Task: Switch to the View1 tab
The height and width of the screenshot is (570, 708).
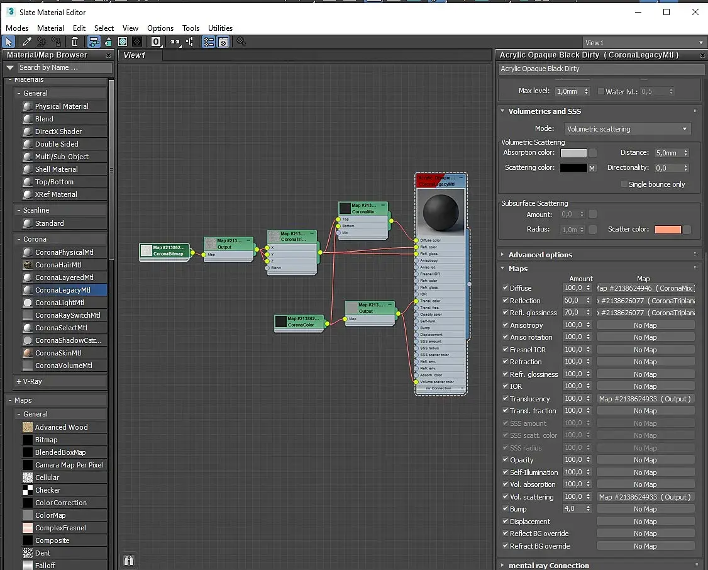Action: 135,55
